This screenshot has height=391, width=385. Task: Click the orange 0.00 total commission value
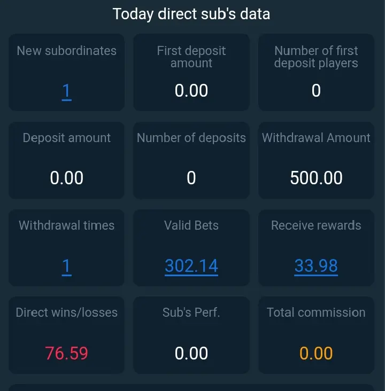click(x=316, y=353)
